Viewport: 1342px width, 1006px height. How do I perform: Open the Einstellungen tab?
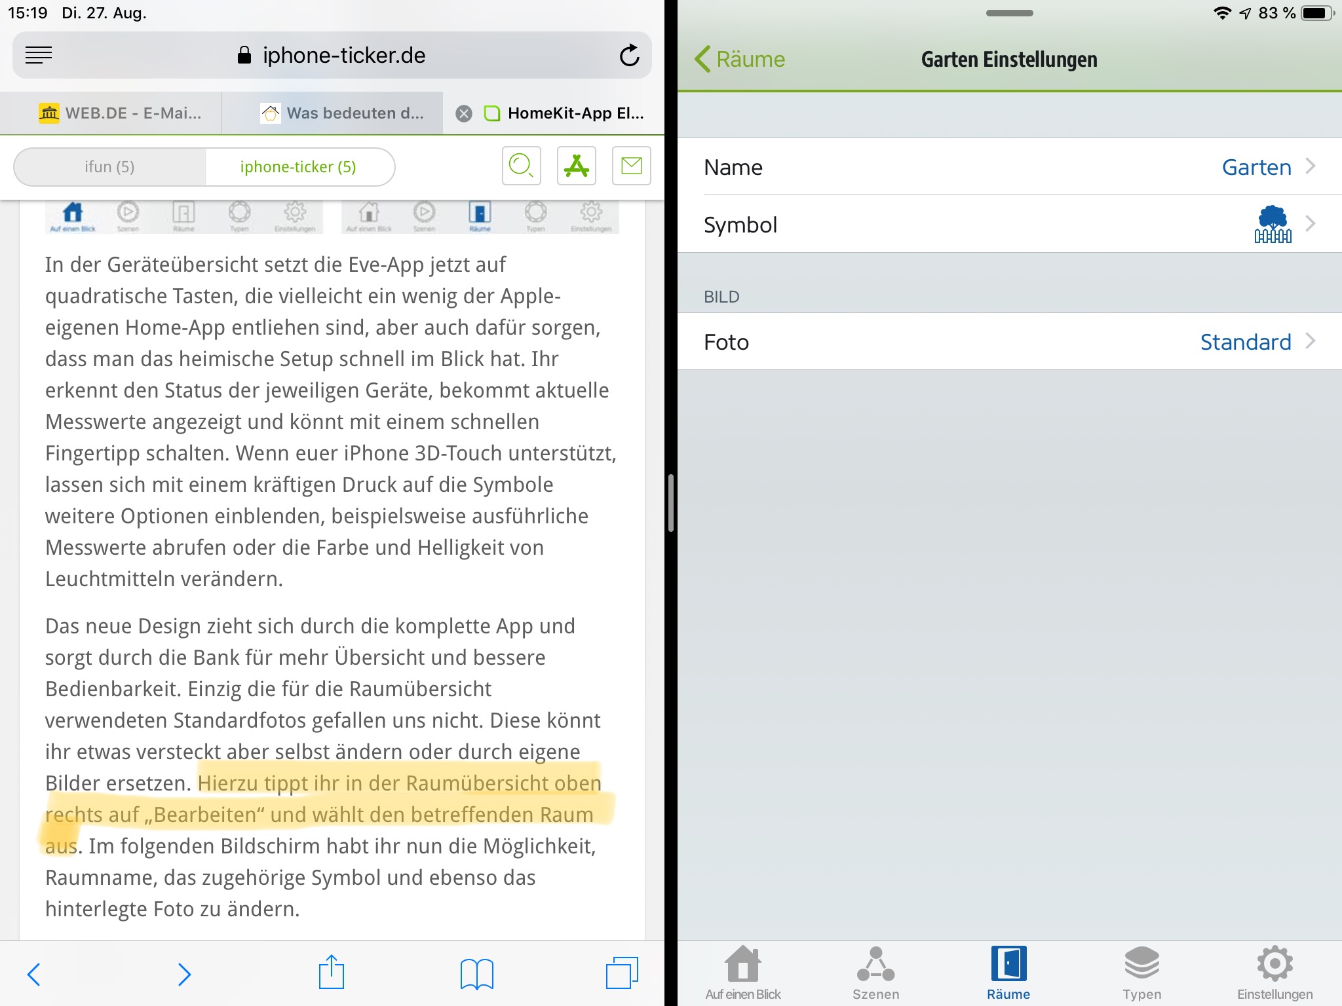(1275, 973)
